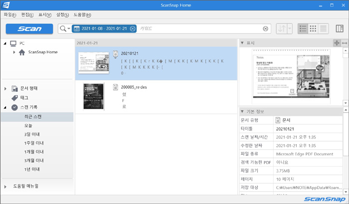The height and width of the screenshot is (204, 349).
Task: Click the preview scrollbar down arrow
Action: click(x=346, y=103)
